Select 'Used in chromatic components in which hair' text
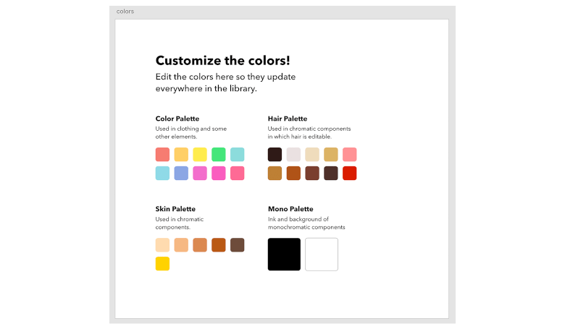 (309, 132)
